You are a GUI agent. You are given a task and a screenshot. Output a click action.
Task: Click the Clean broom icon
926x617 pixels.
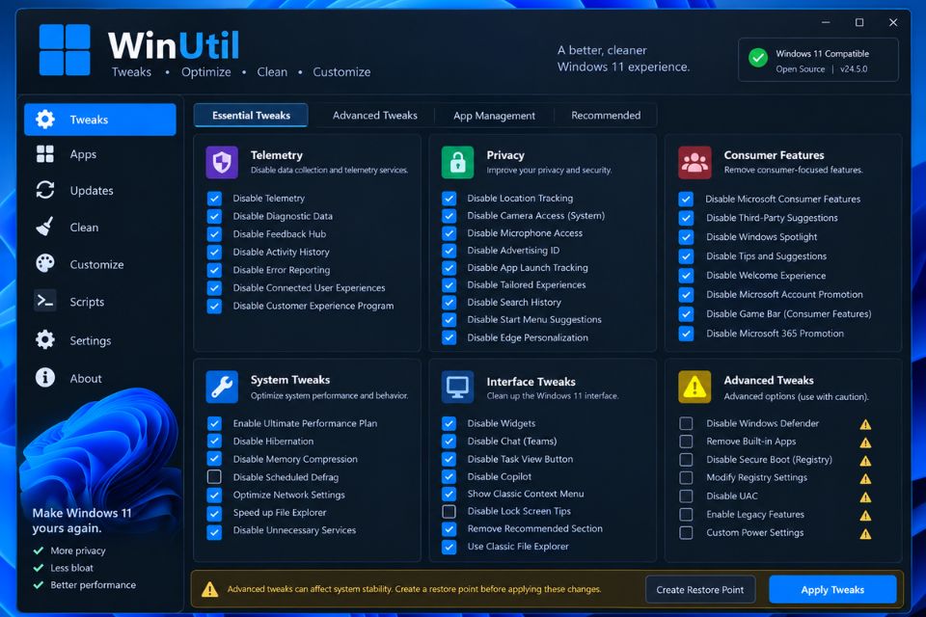click(x=45, y=227)
